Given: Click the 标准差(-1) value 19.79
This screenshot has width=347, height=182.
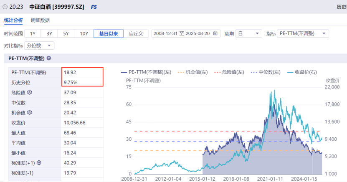Looking at the screenshot, I should [70, 173].
